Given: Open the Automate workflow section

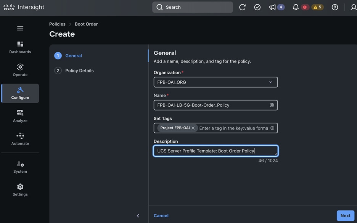Looking at the screenshot, I should (20, 139).
